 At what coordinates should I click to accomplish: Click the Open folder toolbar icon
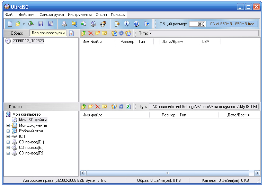pos(18,24)
